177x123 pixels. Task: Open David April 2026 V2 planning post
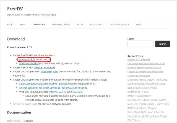click(x=147, y=86)
